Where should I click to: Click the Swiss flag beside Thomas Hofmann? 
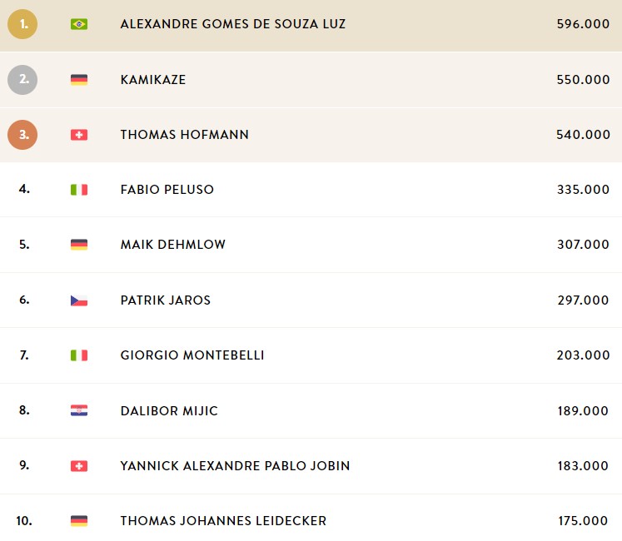click(x=79, y=135)
